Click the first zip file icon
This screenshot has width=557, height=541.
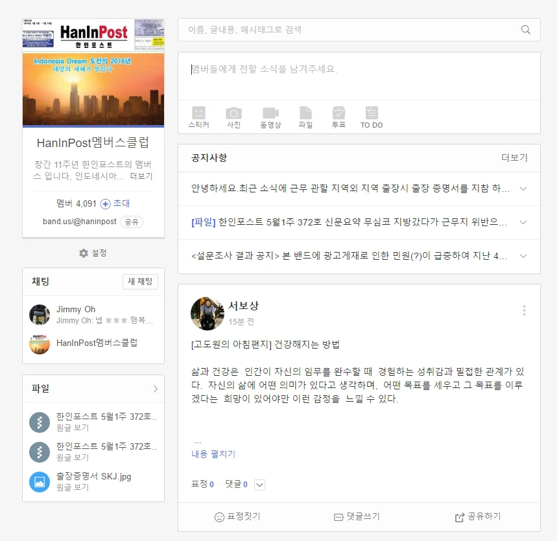40,422
